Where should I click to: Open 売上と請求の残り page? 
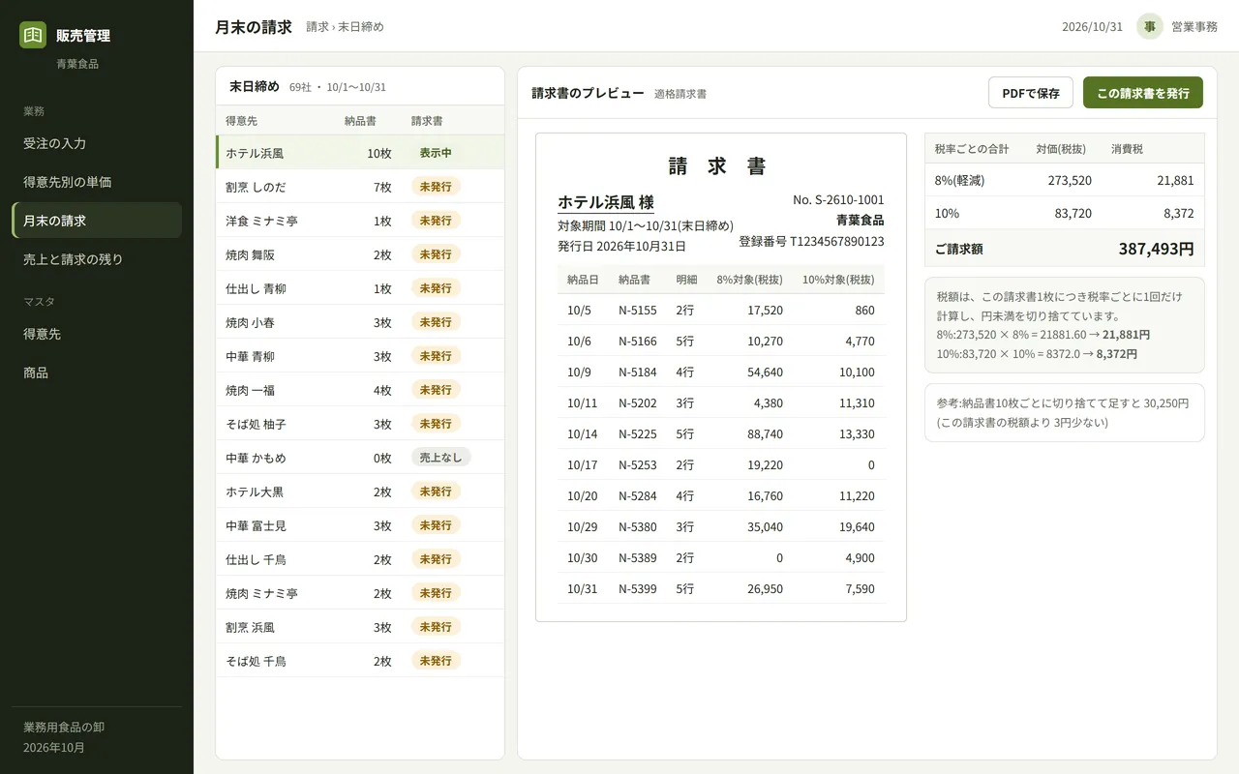coord(97,259)
